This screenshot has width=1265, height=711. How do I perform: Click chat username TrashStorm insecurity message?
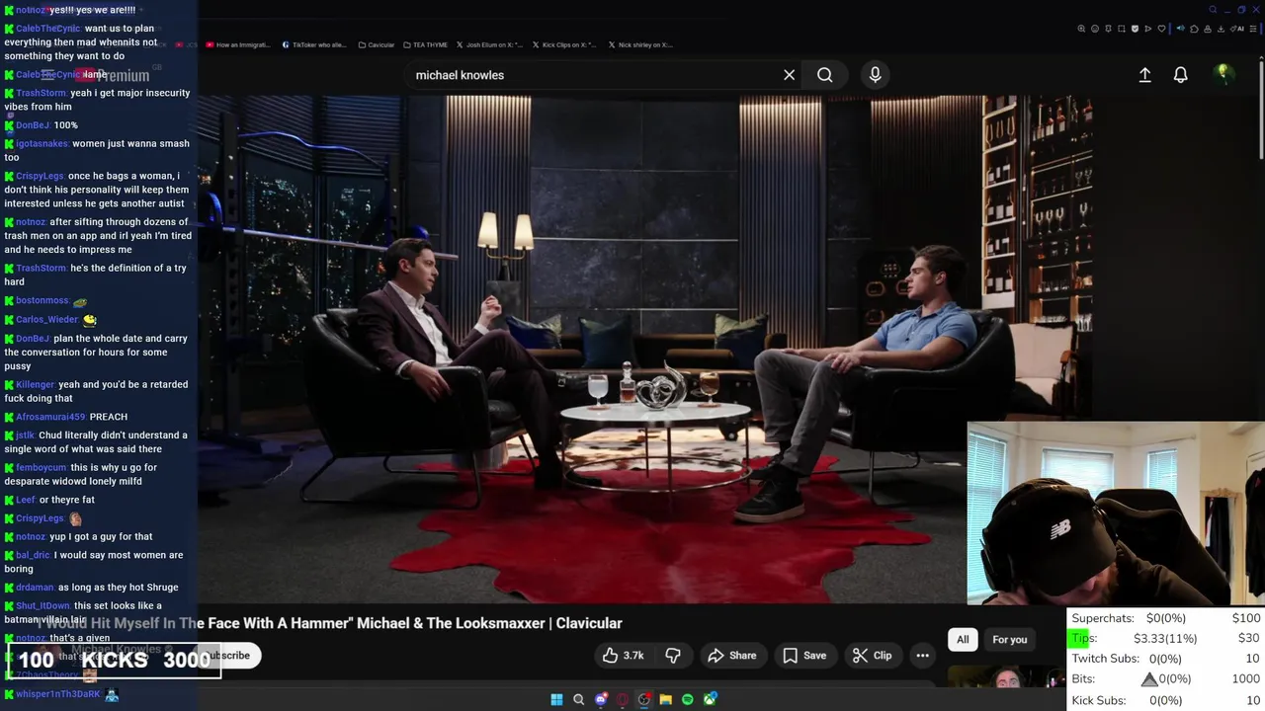(x=41, y=93)
